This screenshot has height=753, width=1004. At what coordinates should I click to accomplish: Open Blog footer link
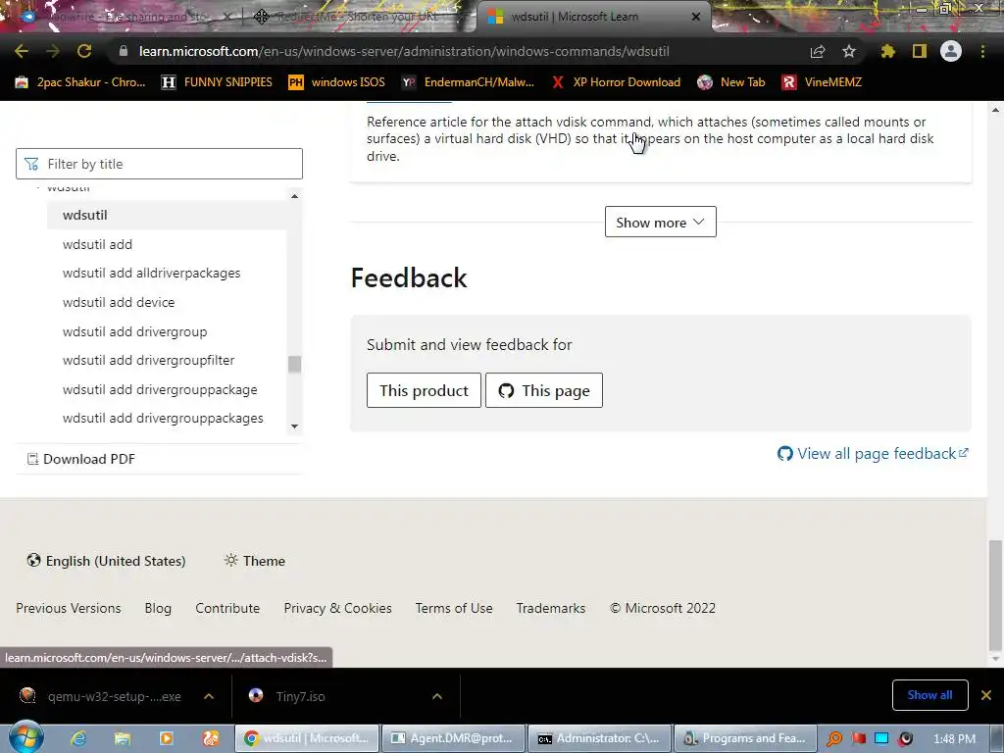(158, 608)
